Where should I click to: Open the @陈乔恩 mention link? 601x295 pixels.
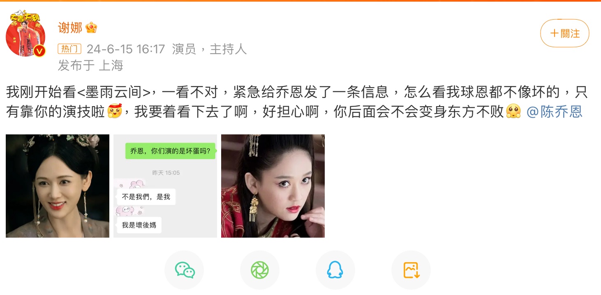pos(555,111)
